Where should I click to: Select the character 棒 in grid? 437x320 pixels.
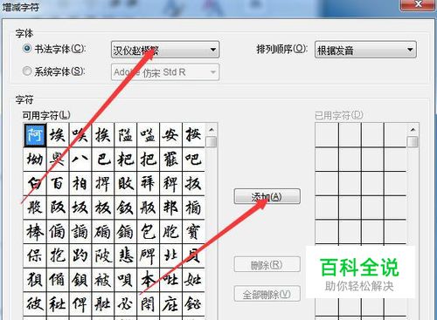35,232
